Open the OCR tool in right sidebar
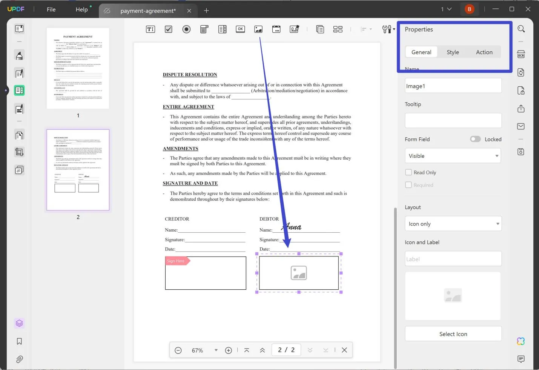The width and height of the screenshot is (539, 370). tap(521, 54)
